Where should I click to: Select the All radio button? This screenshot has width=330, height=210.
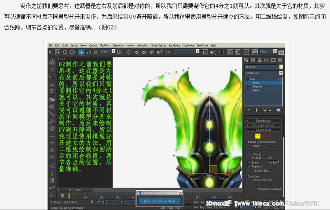tap(266, 157)
